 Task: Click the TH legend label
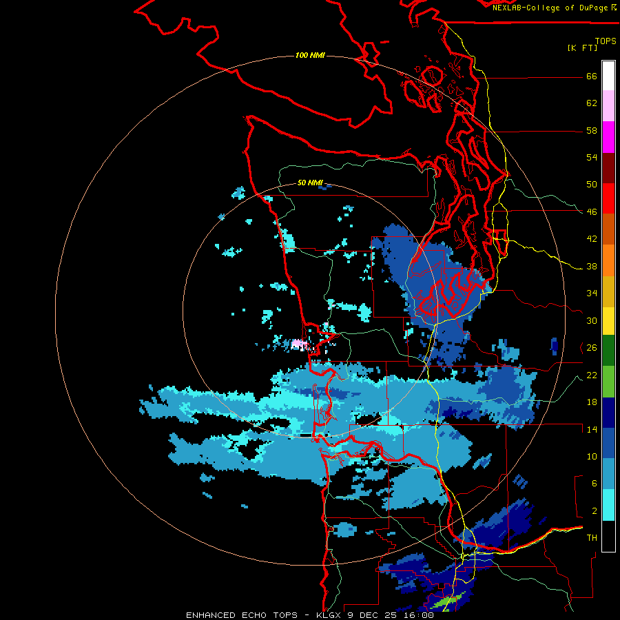tap(592, 538)
